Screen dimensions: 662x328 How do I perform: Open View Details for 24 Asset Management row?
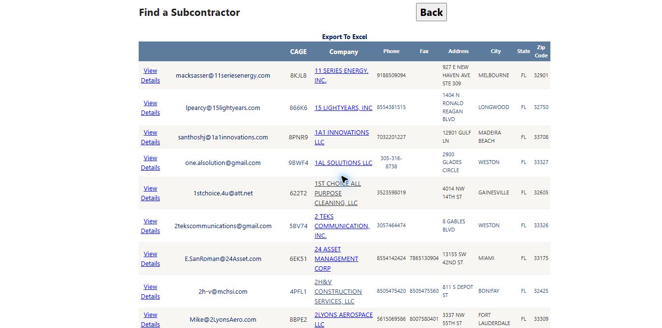(x=150, y=259)
